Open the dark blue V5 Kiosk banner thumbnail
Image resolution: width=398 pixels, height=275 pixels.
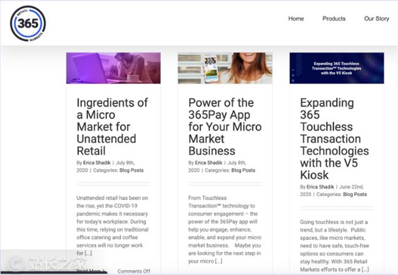[x=337, y=68]
